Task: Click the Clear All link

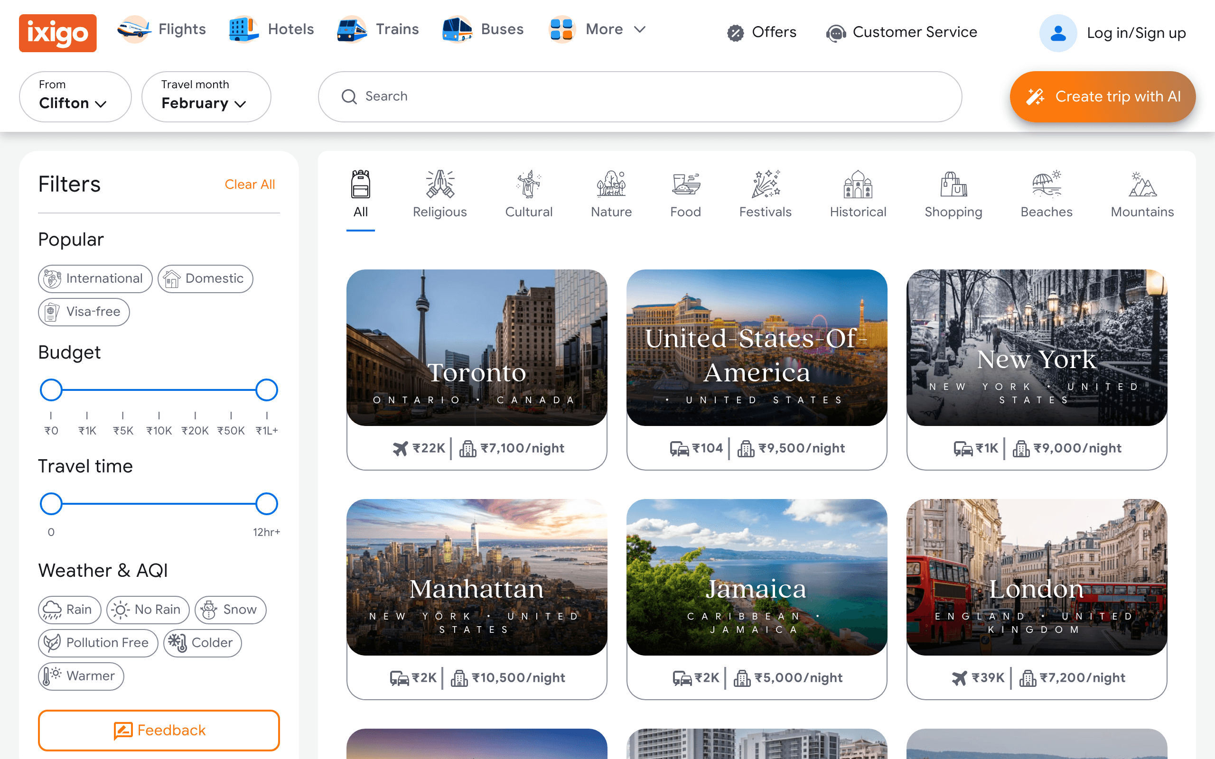Action: click(250, 184)
